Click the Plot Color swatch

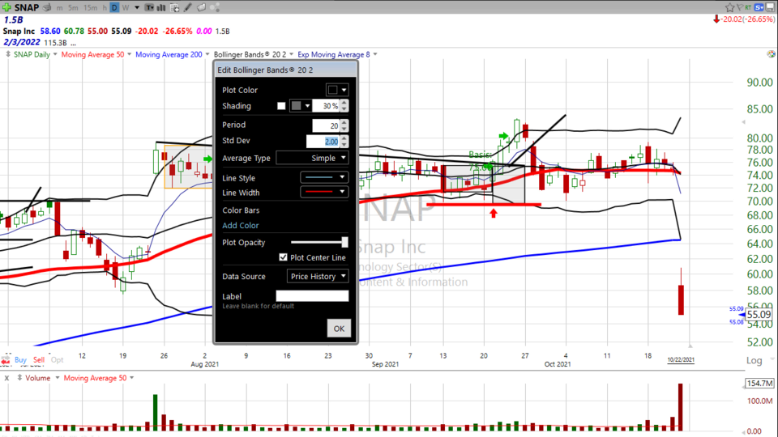(332, 90)
